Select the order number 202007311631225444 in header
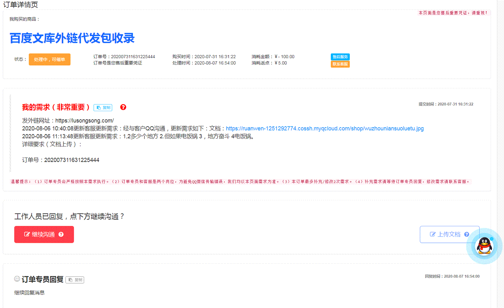This screenshot has width=504, height=308. point(133,57)
